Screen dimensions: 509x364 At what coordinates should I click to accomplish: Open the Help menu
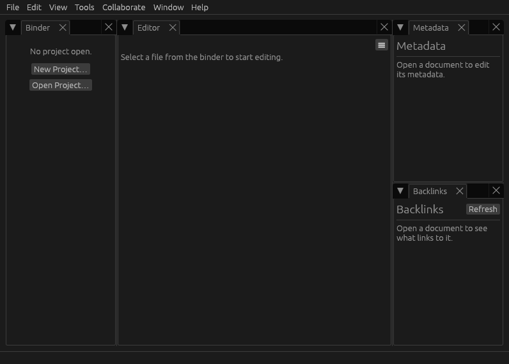[x=200, y=7]
